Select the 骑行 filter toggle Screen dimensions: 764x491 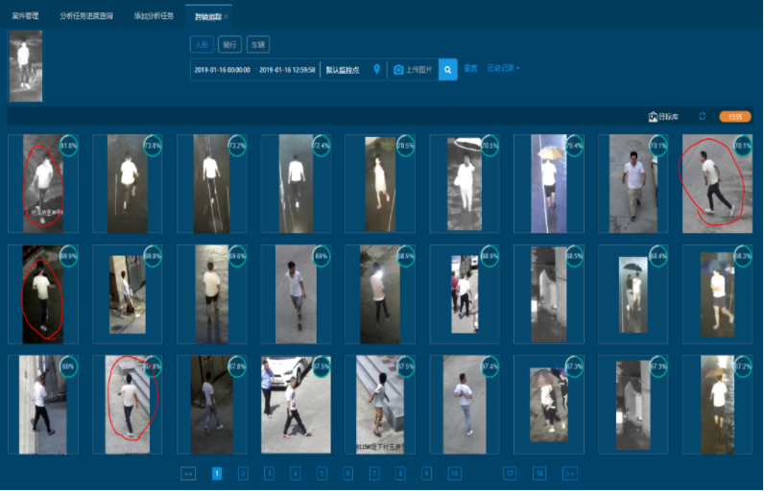click(230, 44)
